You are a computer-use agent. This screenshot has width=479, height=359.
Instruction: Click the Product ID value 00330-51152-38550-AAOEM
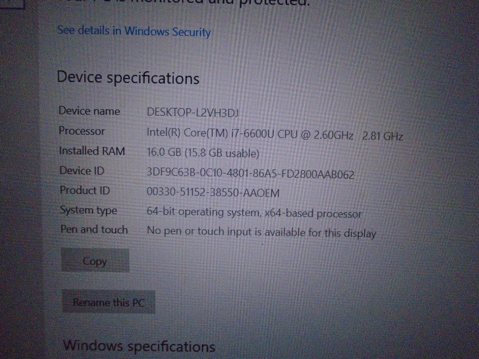213,193
